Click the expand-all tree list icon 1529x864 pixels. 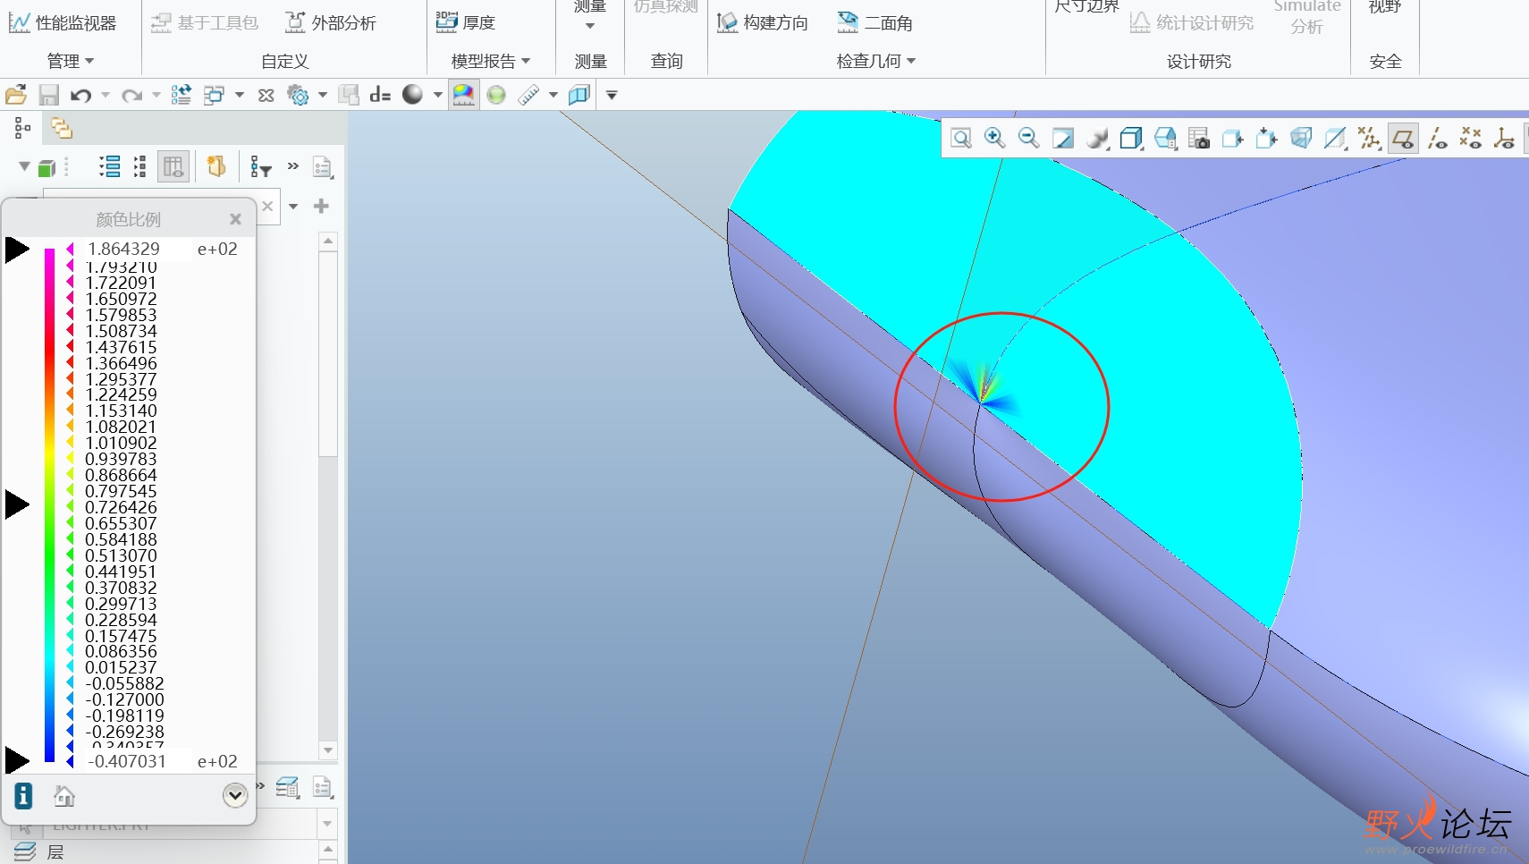[x=110, y=167]
